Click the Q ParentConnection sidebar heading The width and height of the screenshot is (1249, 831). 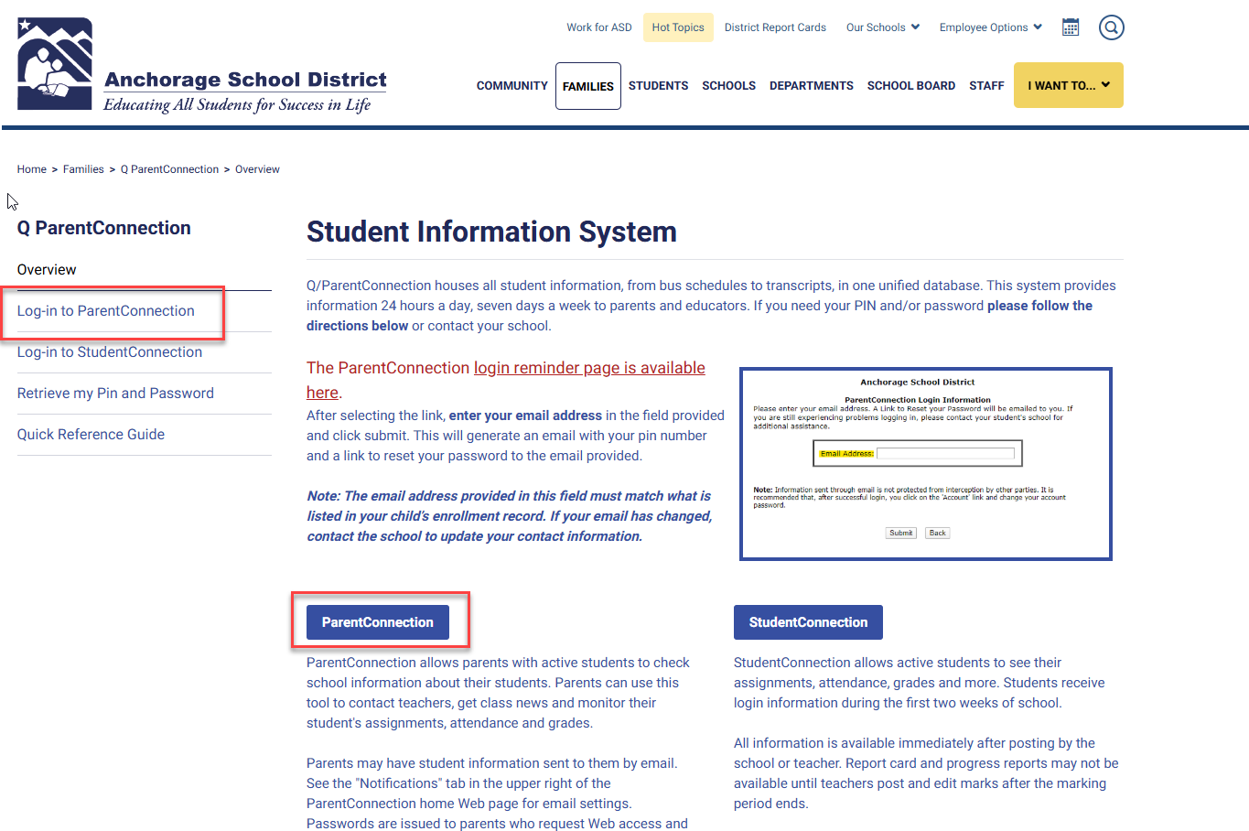104,228
